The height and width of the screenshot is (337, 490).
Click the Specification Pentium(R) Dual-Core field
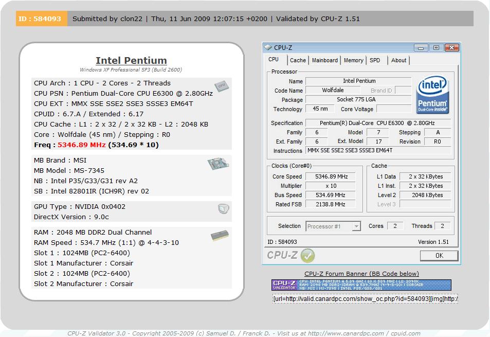378,123
